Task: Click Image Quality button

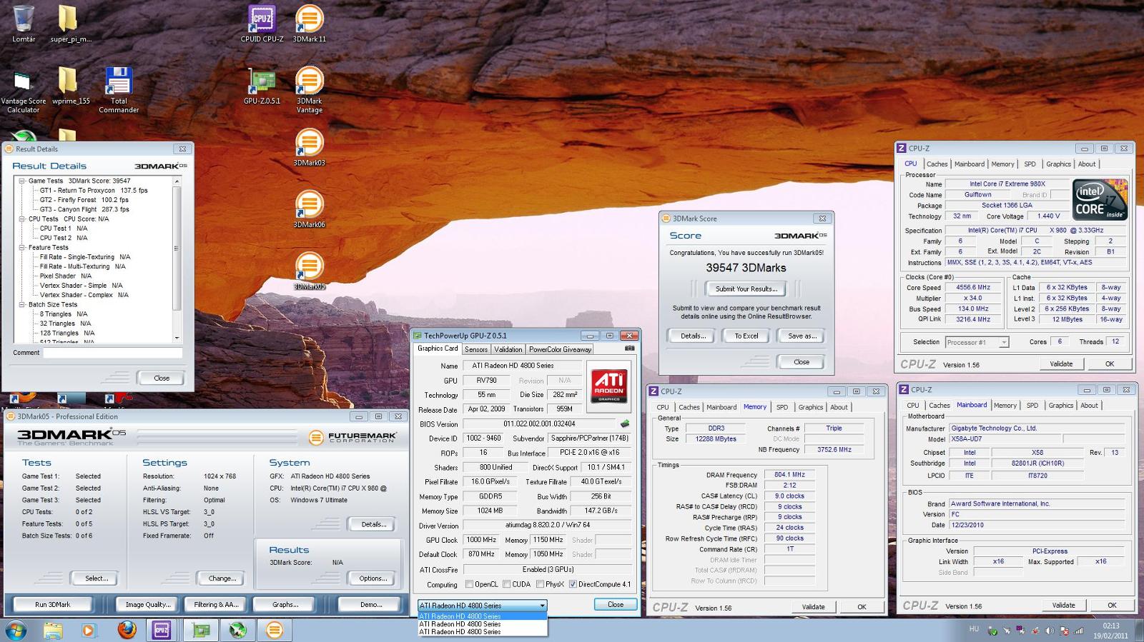Action: click(148, 604)
